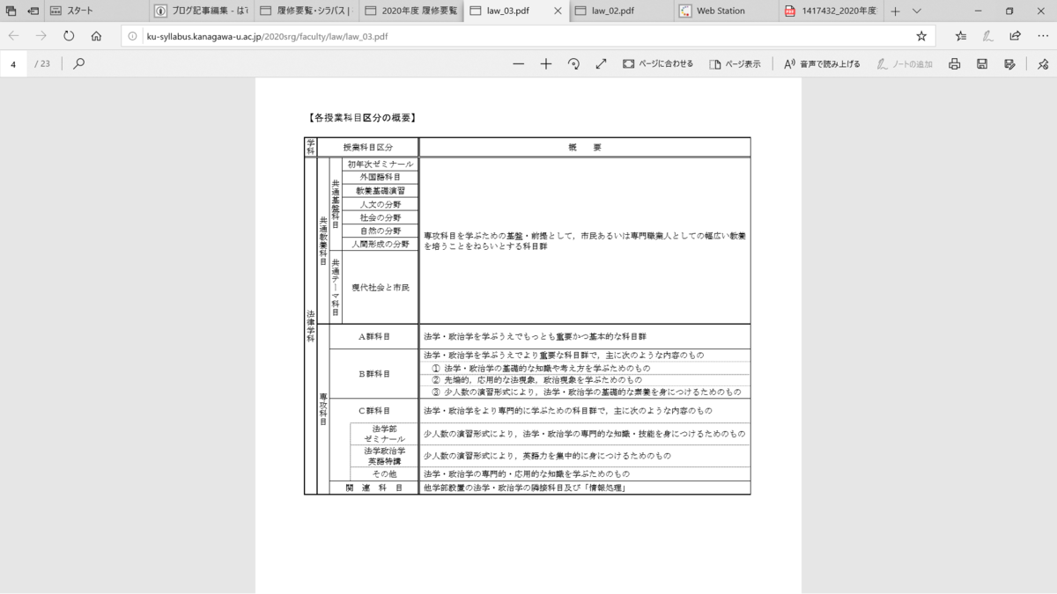Click the B群科目 table cell
This screenshot has width=1057, height=594.
click(373, 373)
